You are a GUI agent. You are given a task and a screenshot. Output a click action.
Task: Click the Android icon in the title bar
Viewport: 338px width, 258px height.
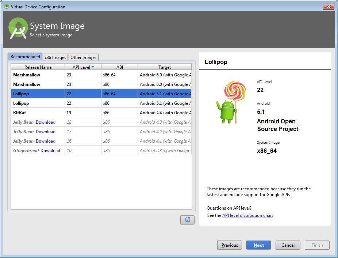pyautogui.click(x=7, y=7)
